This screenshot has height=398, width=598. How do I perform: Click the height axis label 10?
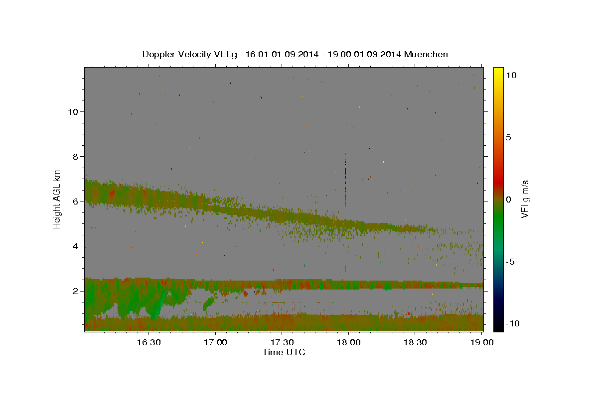[x=73, y=112]
